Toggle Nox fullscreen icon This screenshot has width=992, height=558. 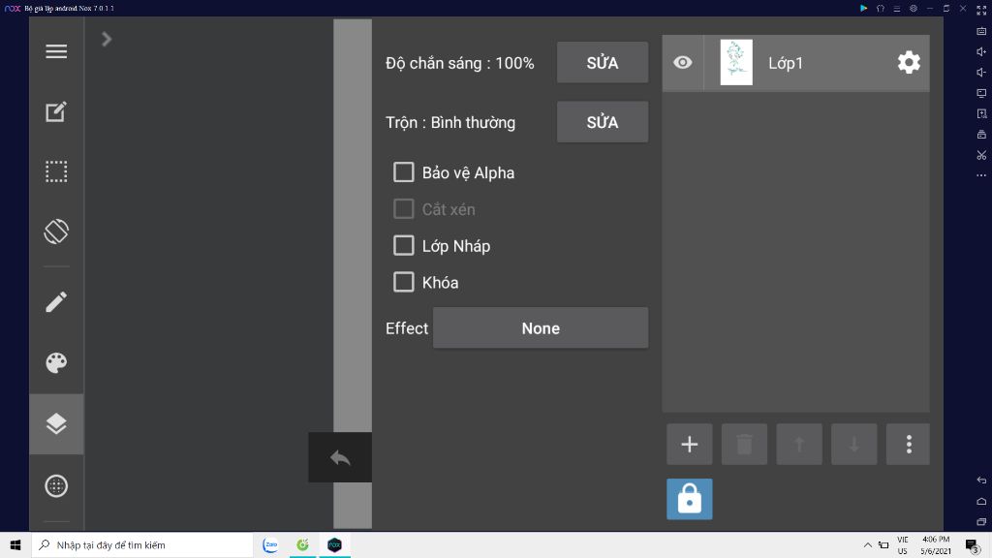981,10
